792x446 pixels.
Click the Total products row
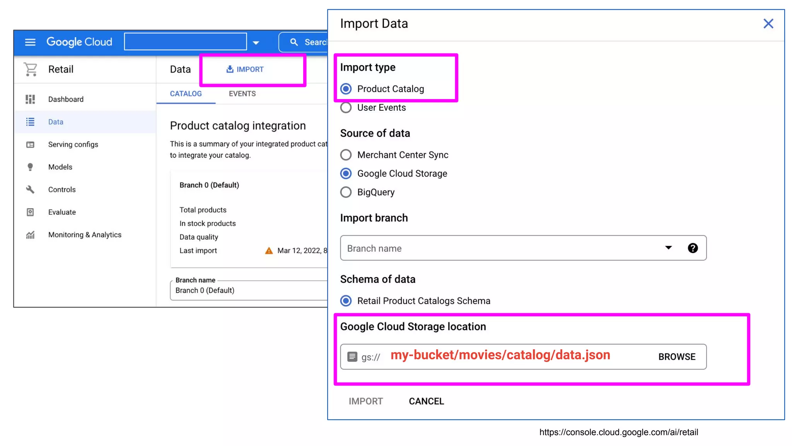(203, 210)
